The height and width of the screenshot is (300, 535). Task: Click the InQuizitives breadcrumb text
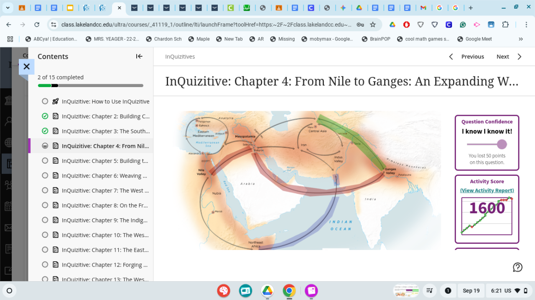[x=180, y=57]
